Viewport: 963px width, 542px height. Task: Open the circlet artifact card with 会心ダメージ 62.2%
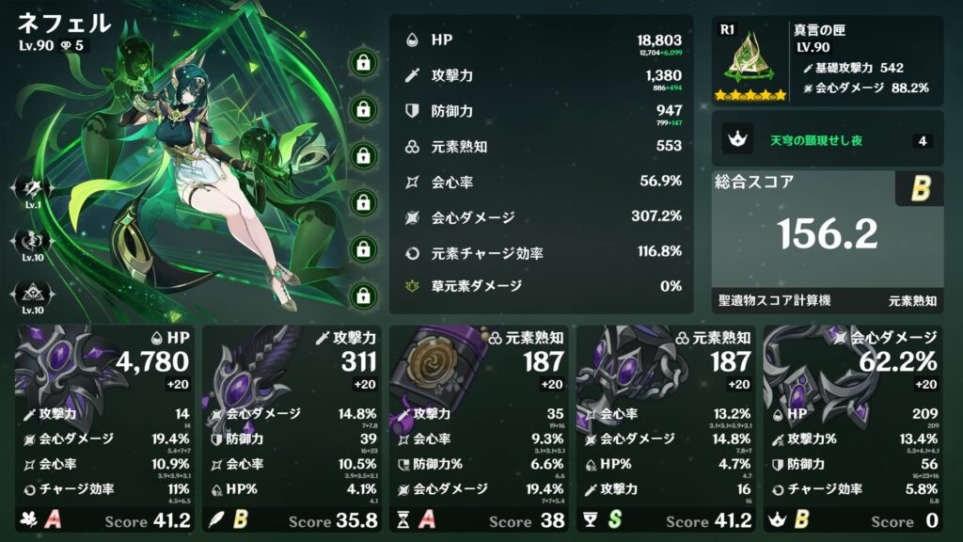point(853,428)
